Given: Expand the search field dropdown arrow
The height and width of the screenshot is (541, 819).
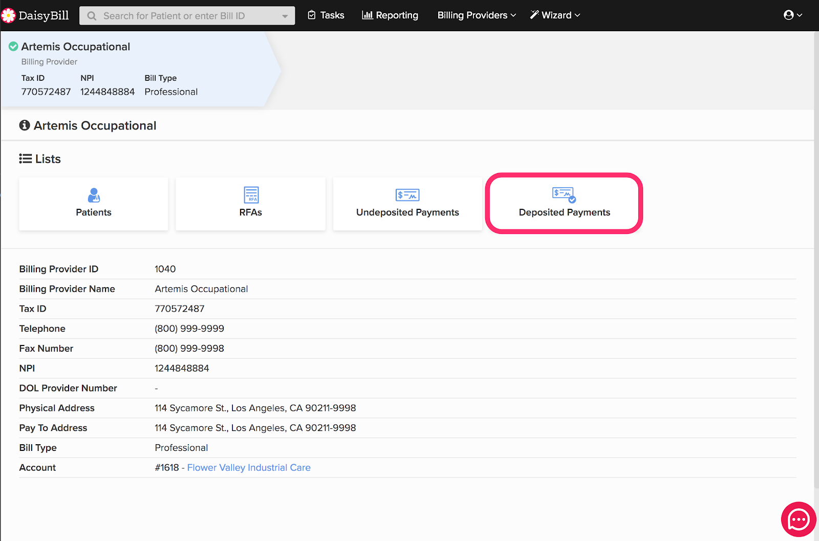Looking at the screenshot, I should coord(285,16).
